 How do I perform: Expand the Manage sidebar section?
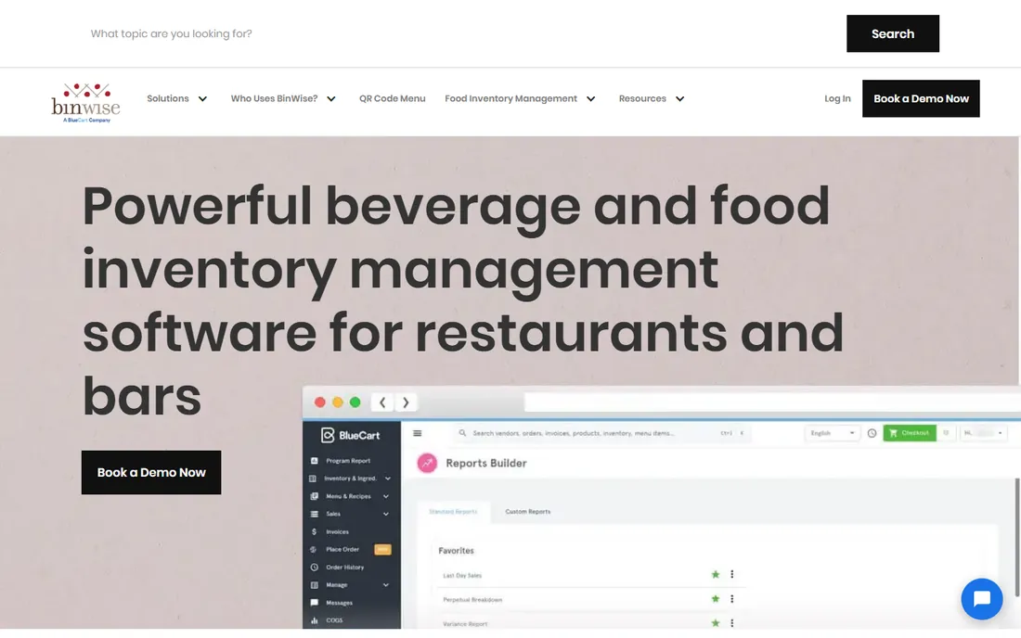point(386,585)
